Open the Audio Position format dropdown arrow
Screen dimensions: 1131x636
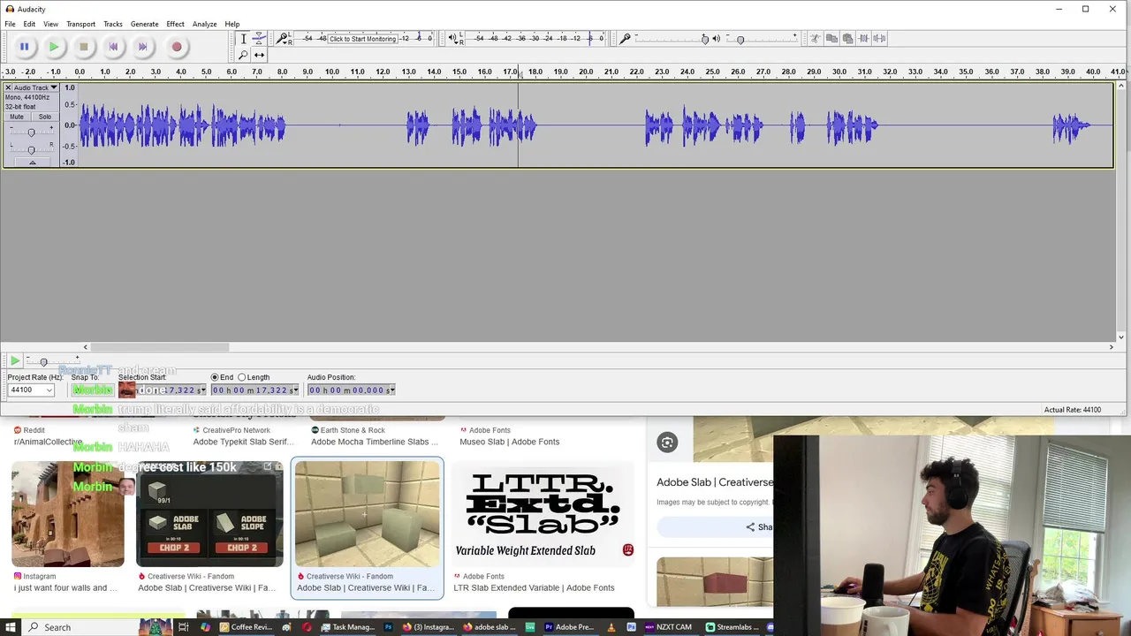click(391, 390)
